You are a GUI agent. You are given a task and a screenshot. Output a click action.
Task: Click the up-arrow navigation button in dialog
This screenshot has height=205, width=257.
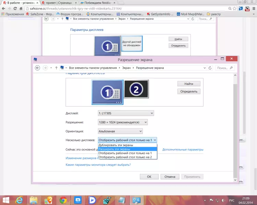pos(56,68)
